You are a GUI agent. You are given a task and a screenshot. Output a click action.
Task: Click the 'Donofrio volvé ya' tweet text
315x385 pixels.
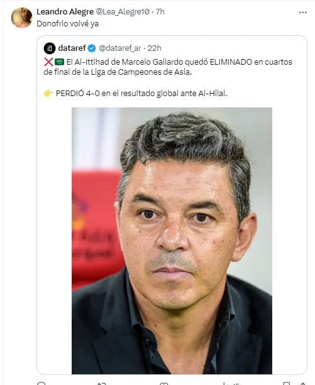(67, 24)
